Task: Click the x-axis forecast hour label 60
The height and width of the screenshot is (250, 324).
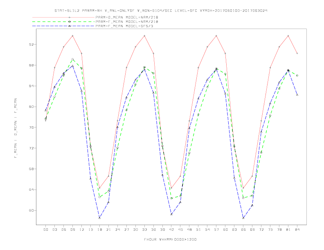Action: coord(225,230)
